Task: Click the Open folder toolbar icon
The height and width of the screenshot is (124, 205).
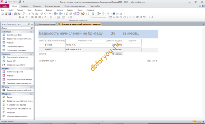Action: coord(6,13)
